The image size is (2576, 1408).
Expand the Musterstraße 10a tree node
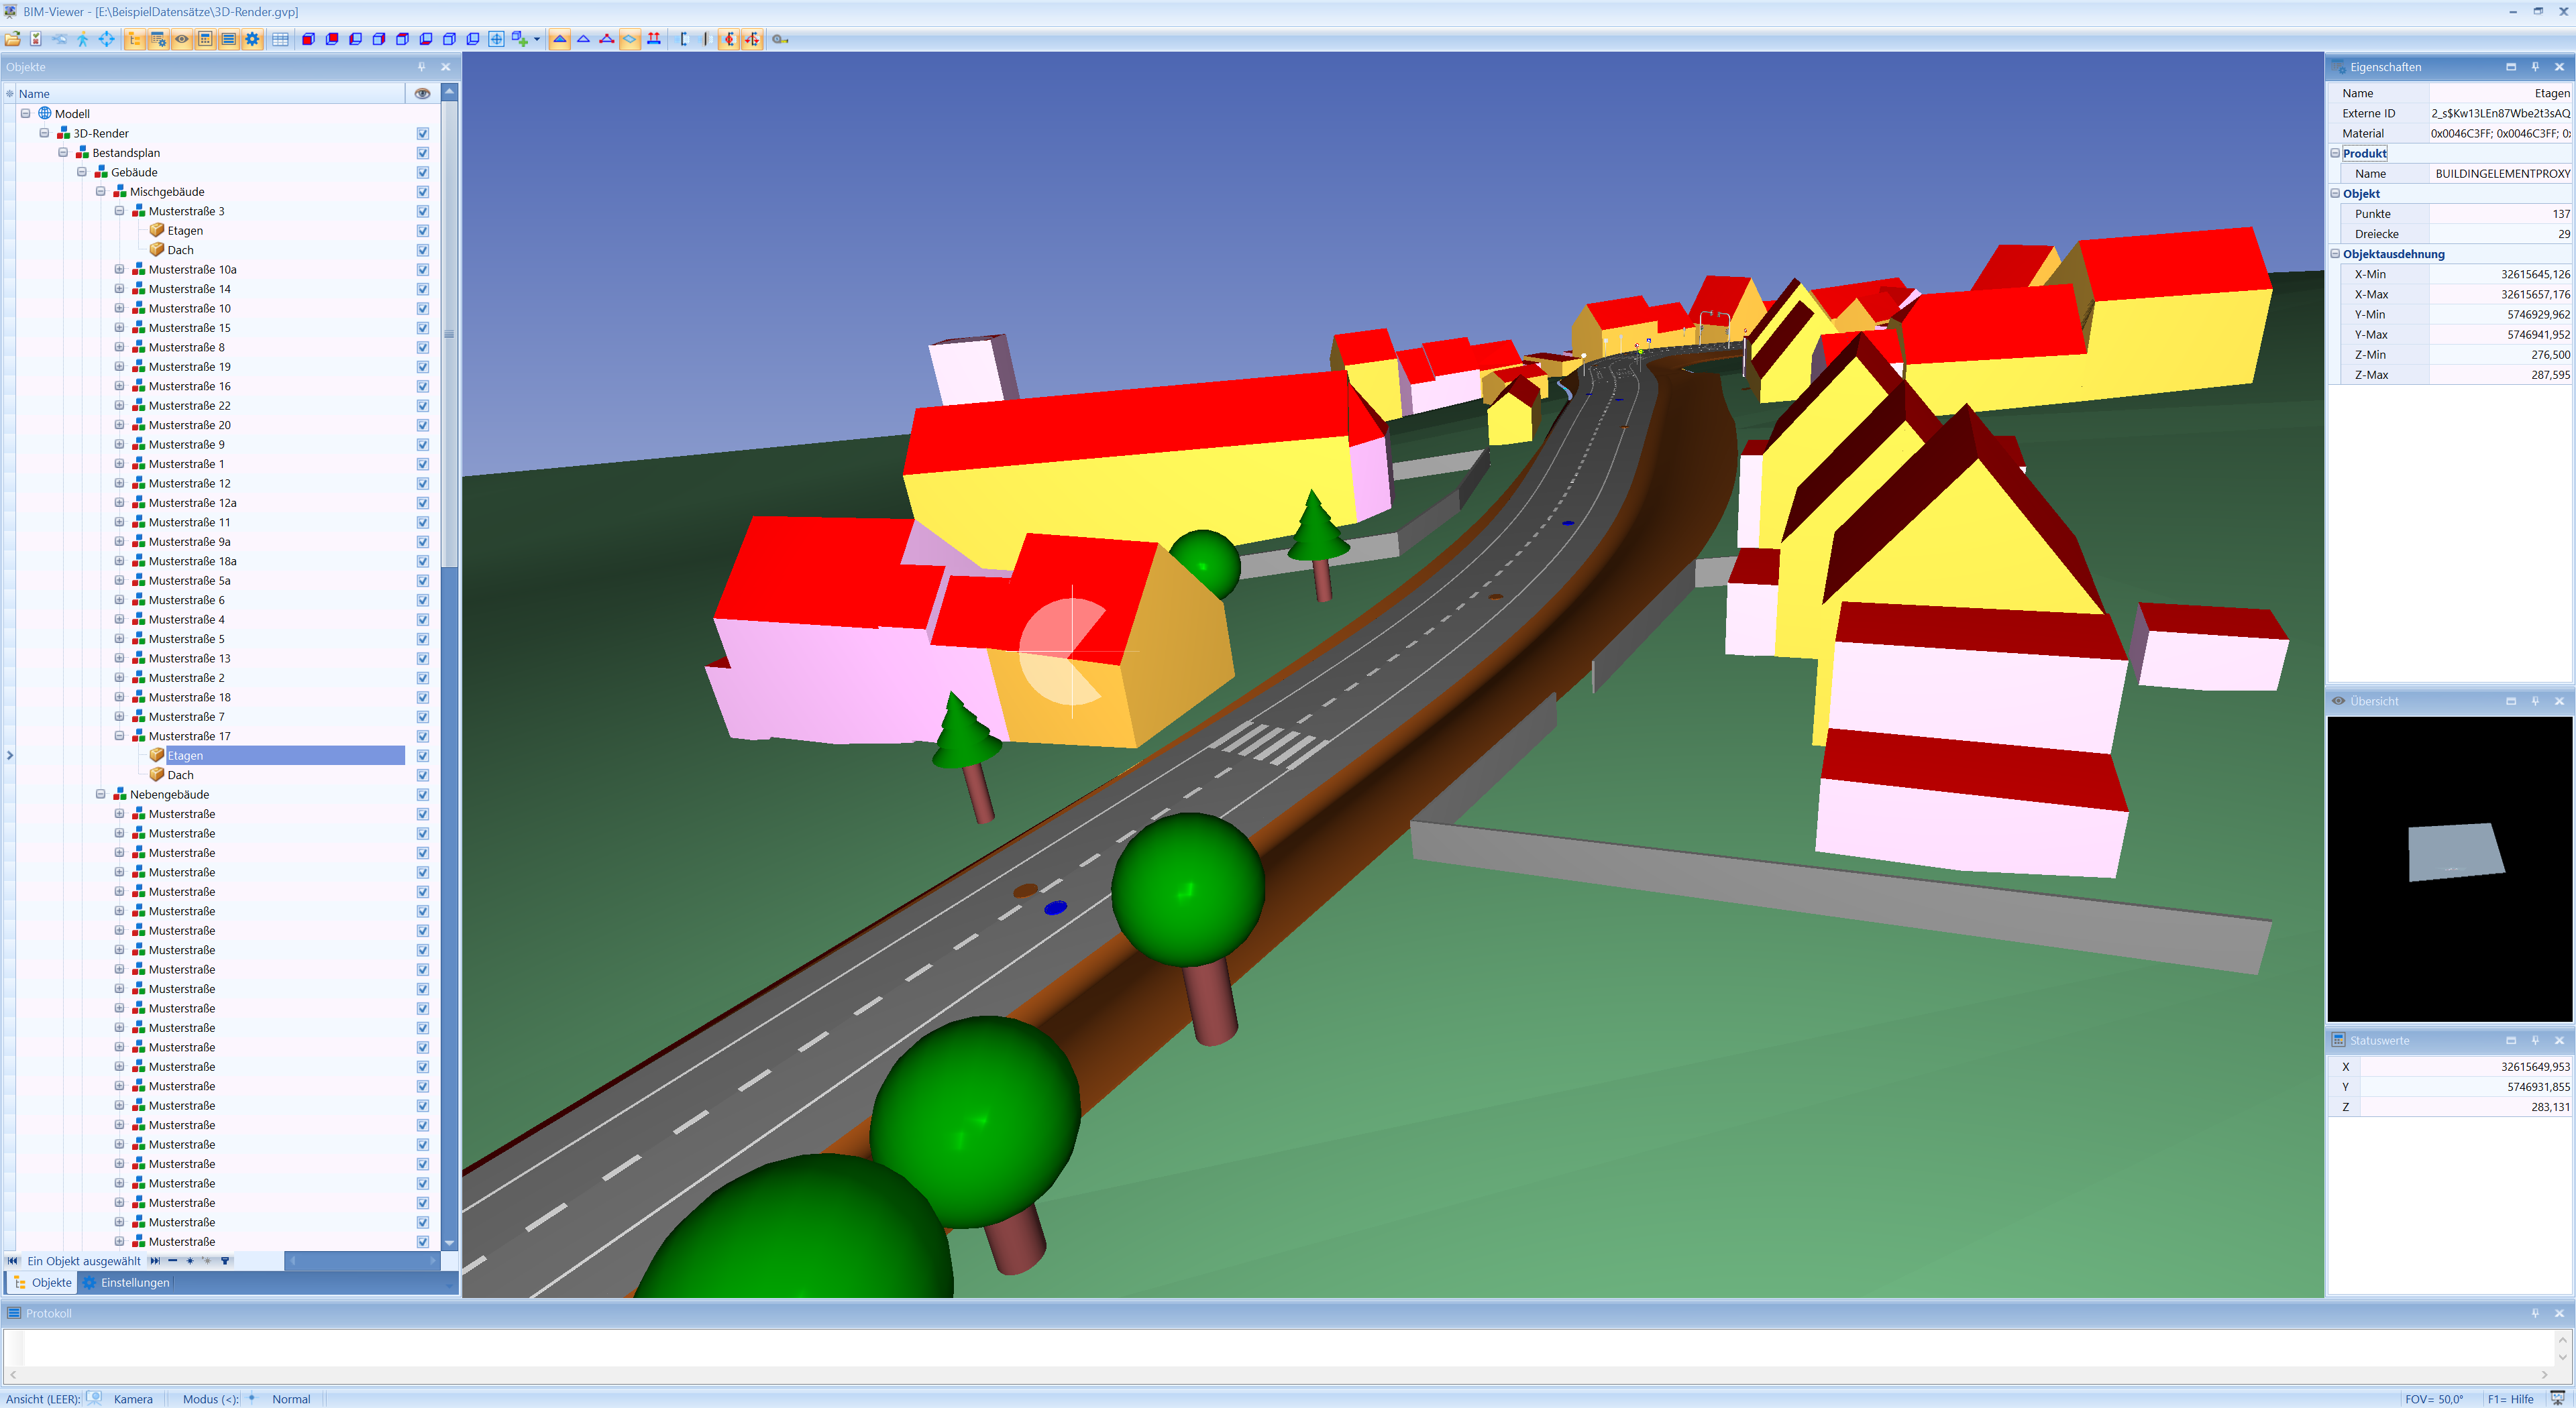click(119, 269)
